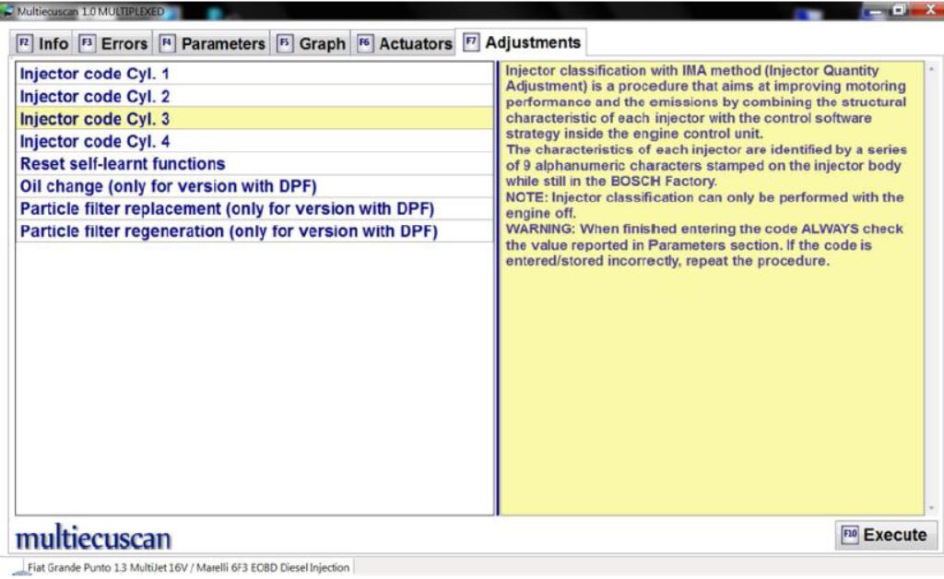Click the car icon in status bar
The width and height of the screenshot is (944, 579).
click(x=20, y=571)
